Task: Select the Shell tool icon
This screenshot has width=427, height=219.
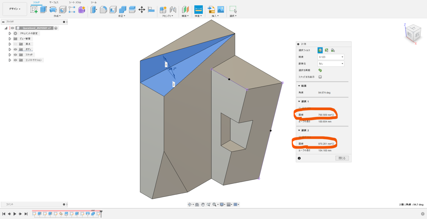Action: (113, 10)
